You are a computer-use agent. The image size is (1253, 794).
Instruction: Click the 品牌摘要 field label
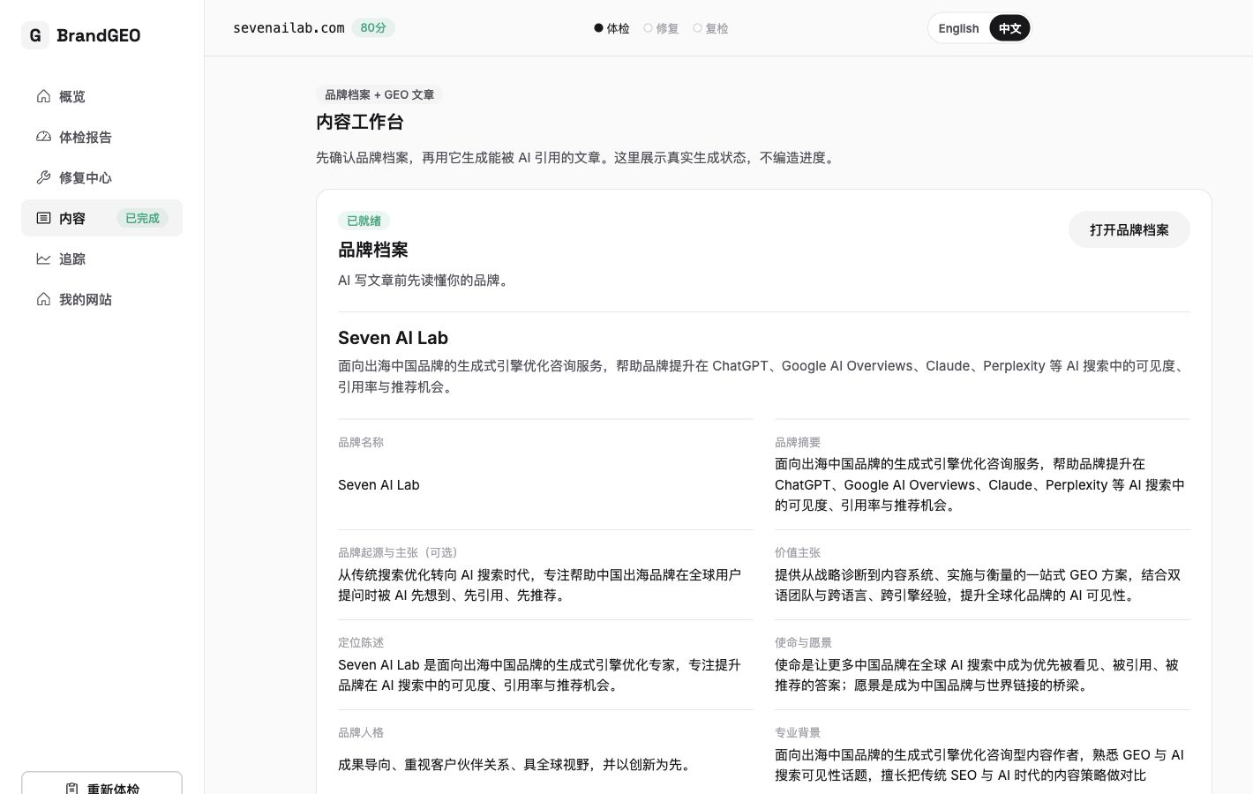click(798, 442)
